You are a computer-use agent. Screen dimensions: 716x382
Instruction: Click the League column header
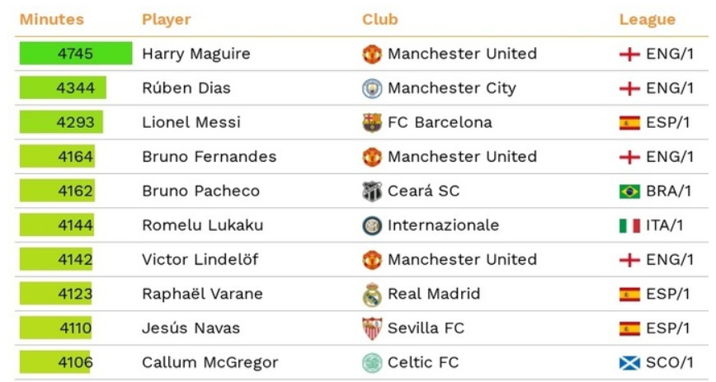point(647,19)
